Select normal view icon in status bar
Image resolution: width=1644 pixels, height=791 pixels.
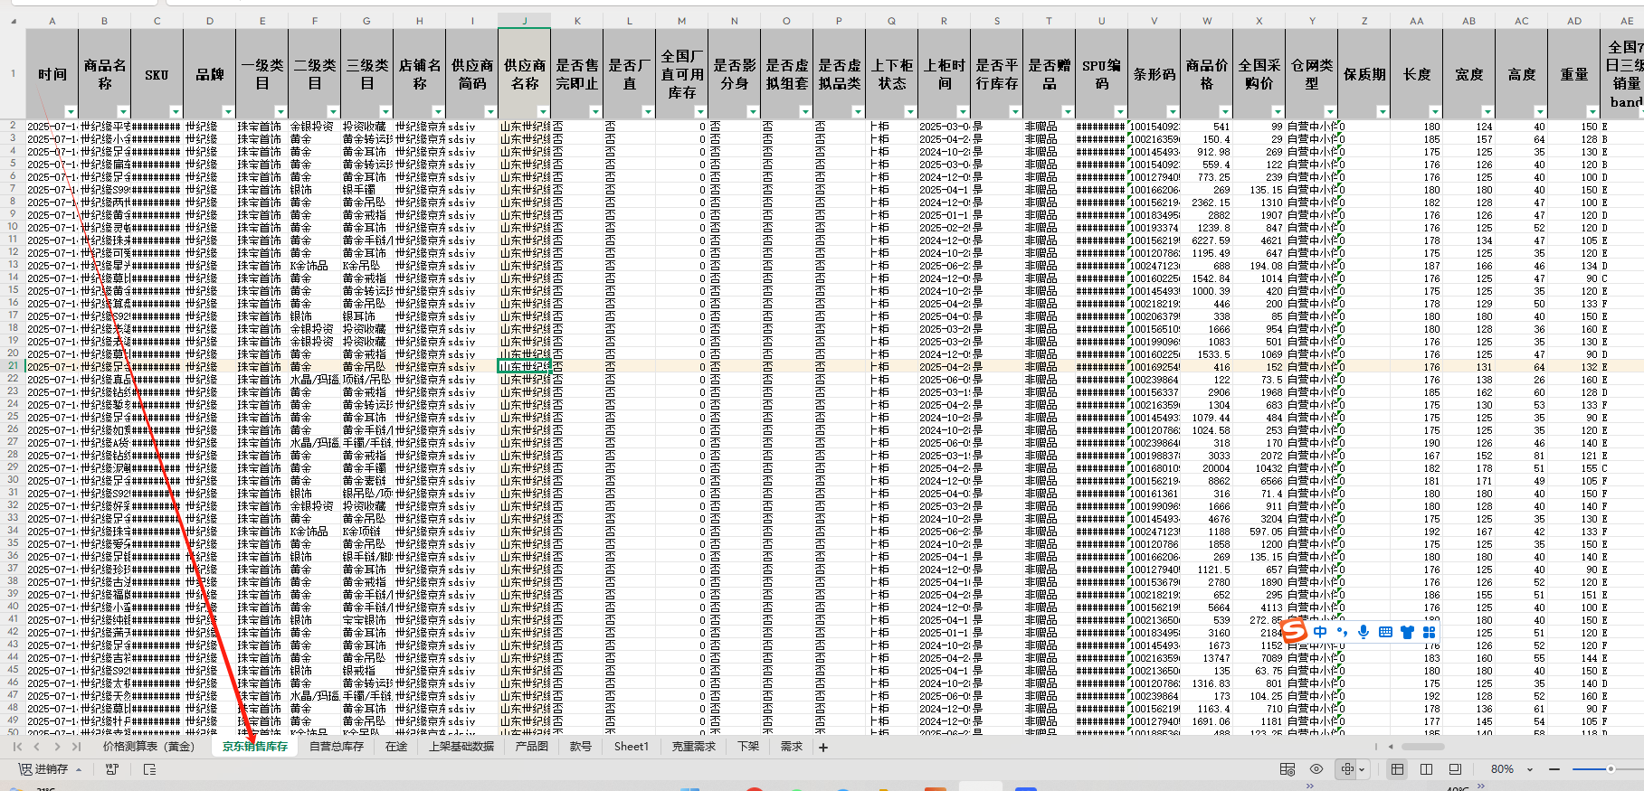click(x=1397, y=769)
